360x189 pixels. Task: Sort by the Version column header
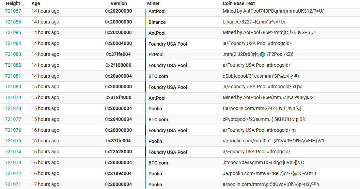point(119,3)
